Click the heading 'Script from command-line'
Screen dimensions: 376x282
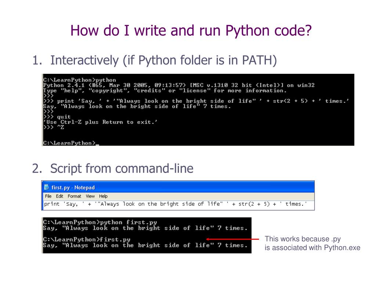click(x=122, y=168)
